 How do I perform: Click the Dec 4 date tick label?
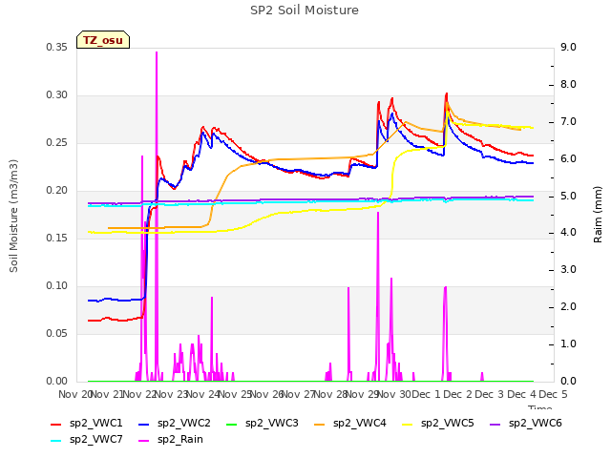pyautogui.click(x=522, y=394)
